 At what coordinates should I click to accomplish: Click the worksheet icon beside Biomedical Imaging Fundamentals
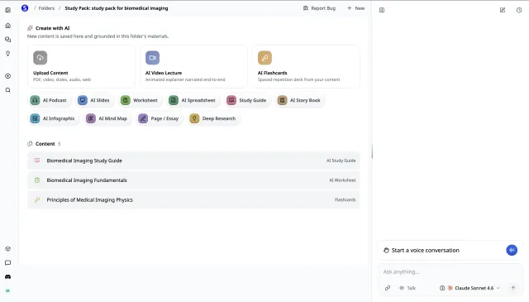(x=37, y=180)
